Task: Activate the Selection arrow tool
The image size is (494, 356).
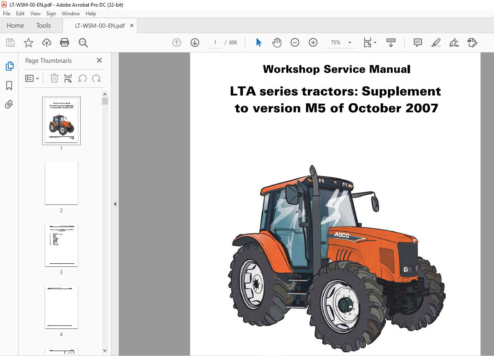Action: 259,43
